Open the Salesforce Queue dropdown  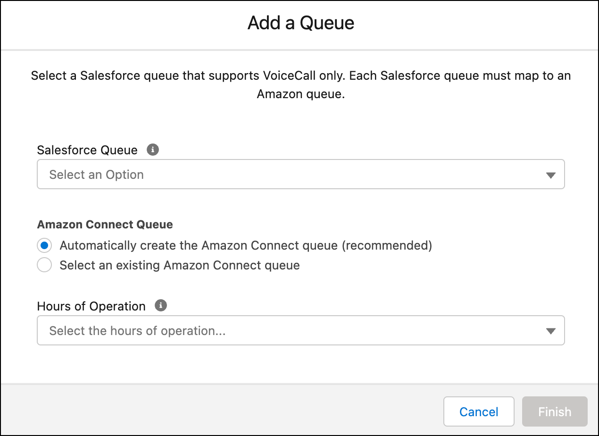pyautogui.click(x=300, y=174)
